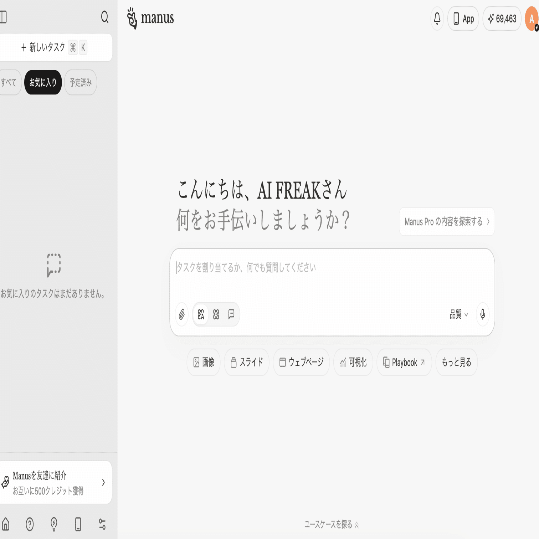Screen dimensions: 539x539
Task: Choose the ウェブページ suggestion chip
Action: click(301, 362)
